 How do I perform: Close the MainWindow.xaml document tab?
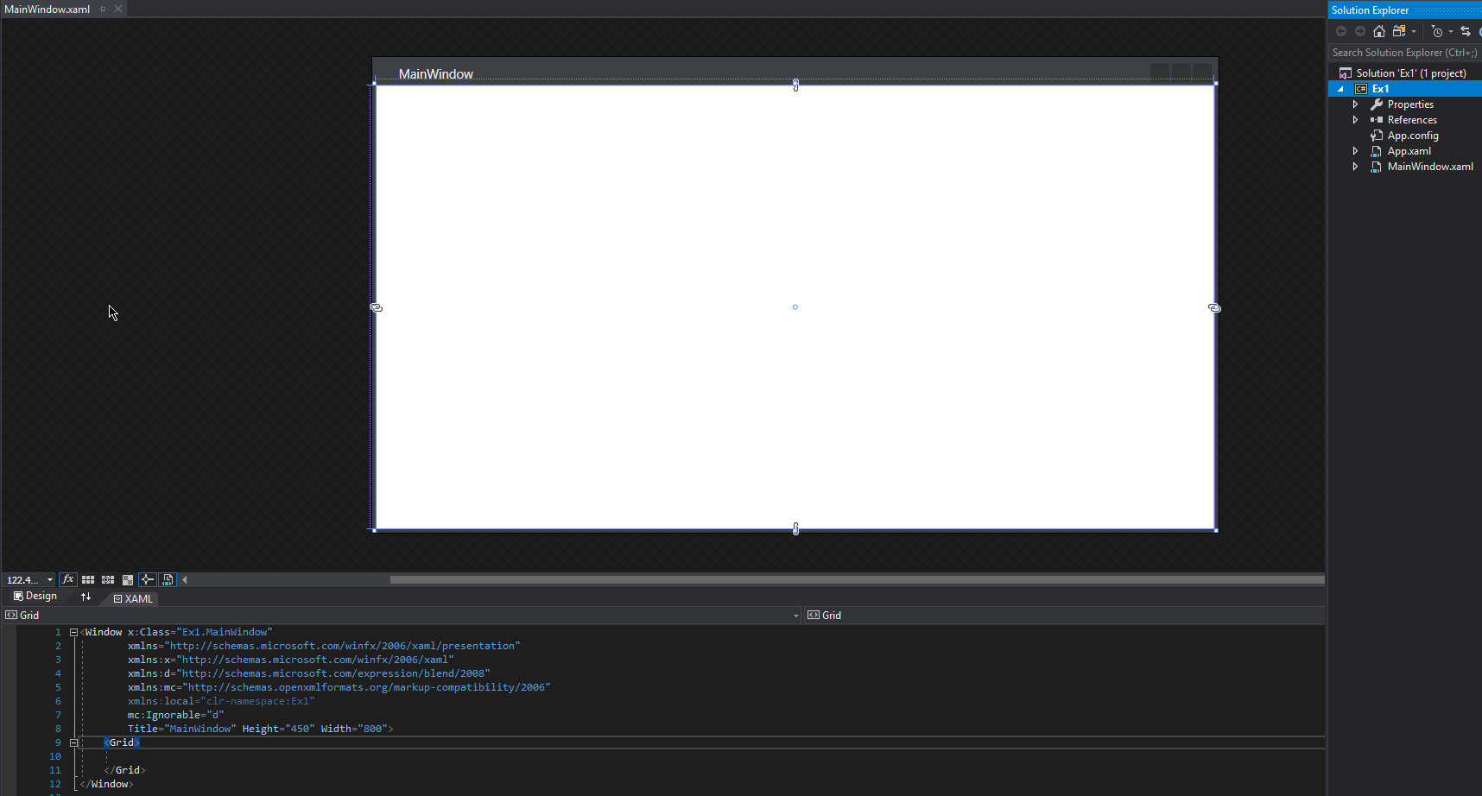pyautogui.click(x=118, y=9)
